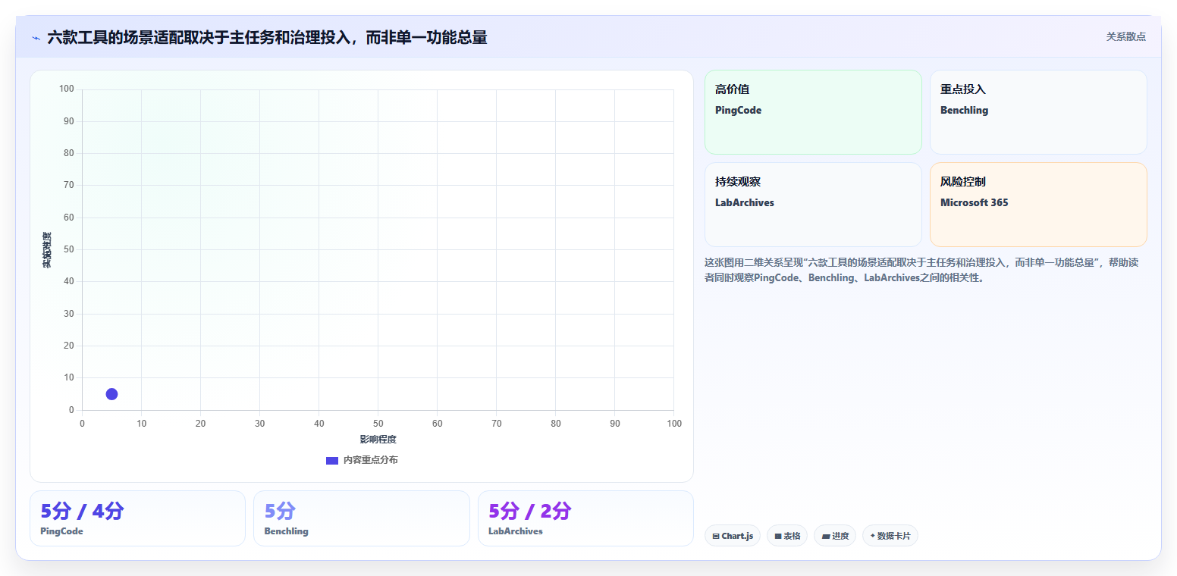Screen dimensions: 1177x576
Task: Click the 100 label on the y-axis
Action: pos(67,89)
